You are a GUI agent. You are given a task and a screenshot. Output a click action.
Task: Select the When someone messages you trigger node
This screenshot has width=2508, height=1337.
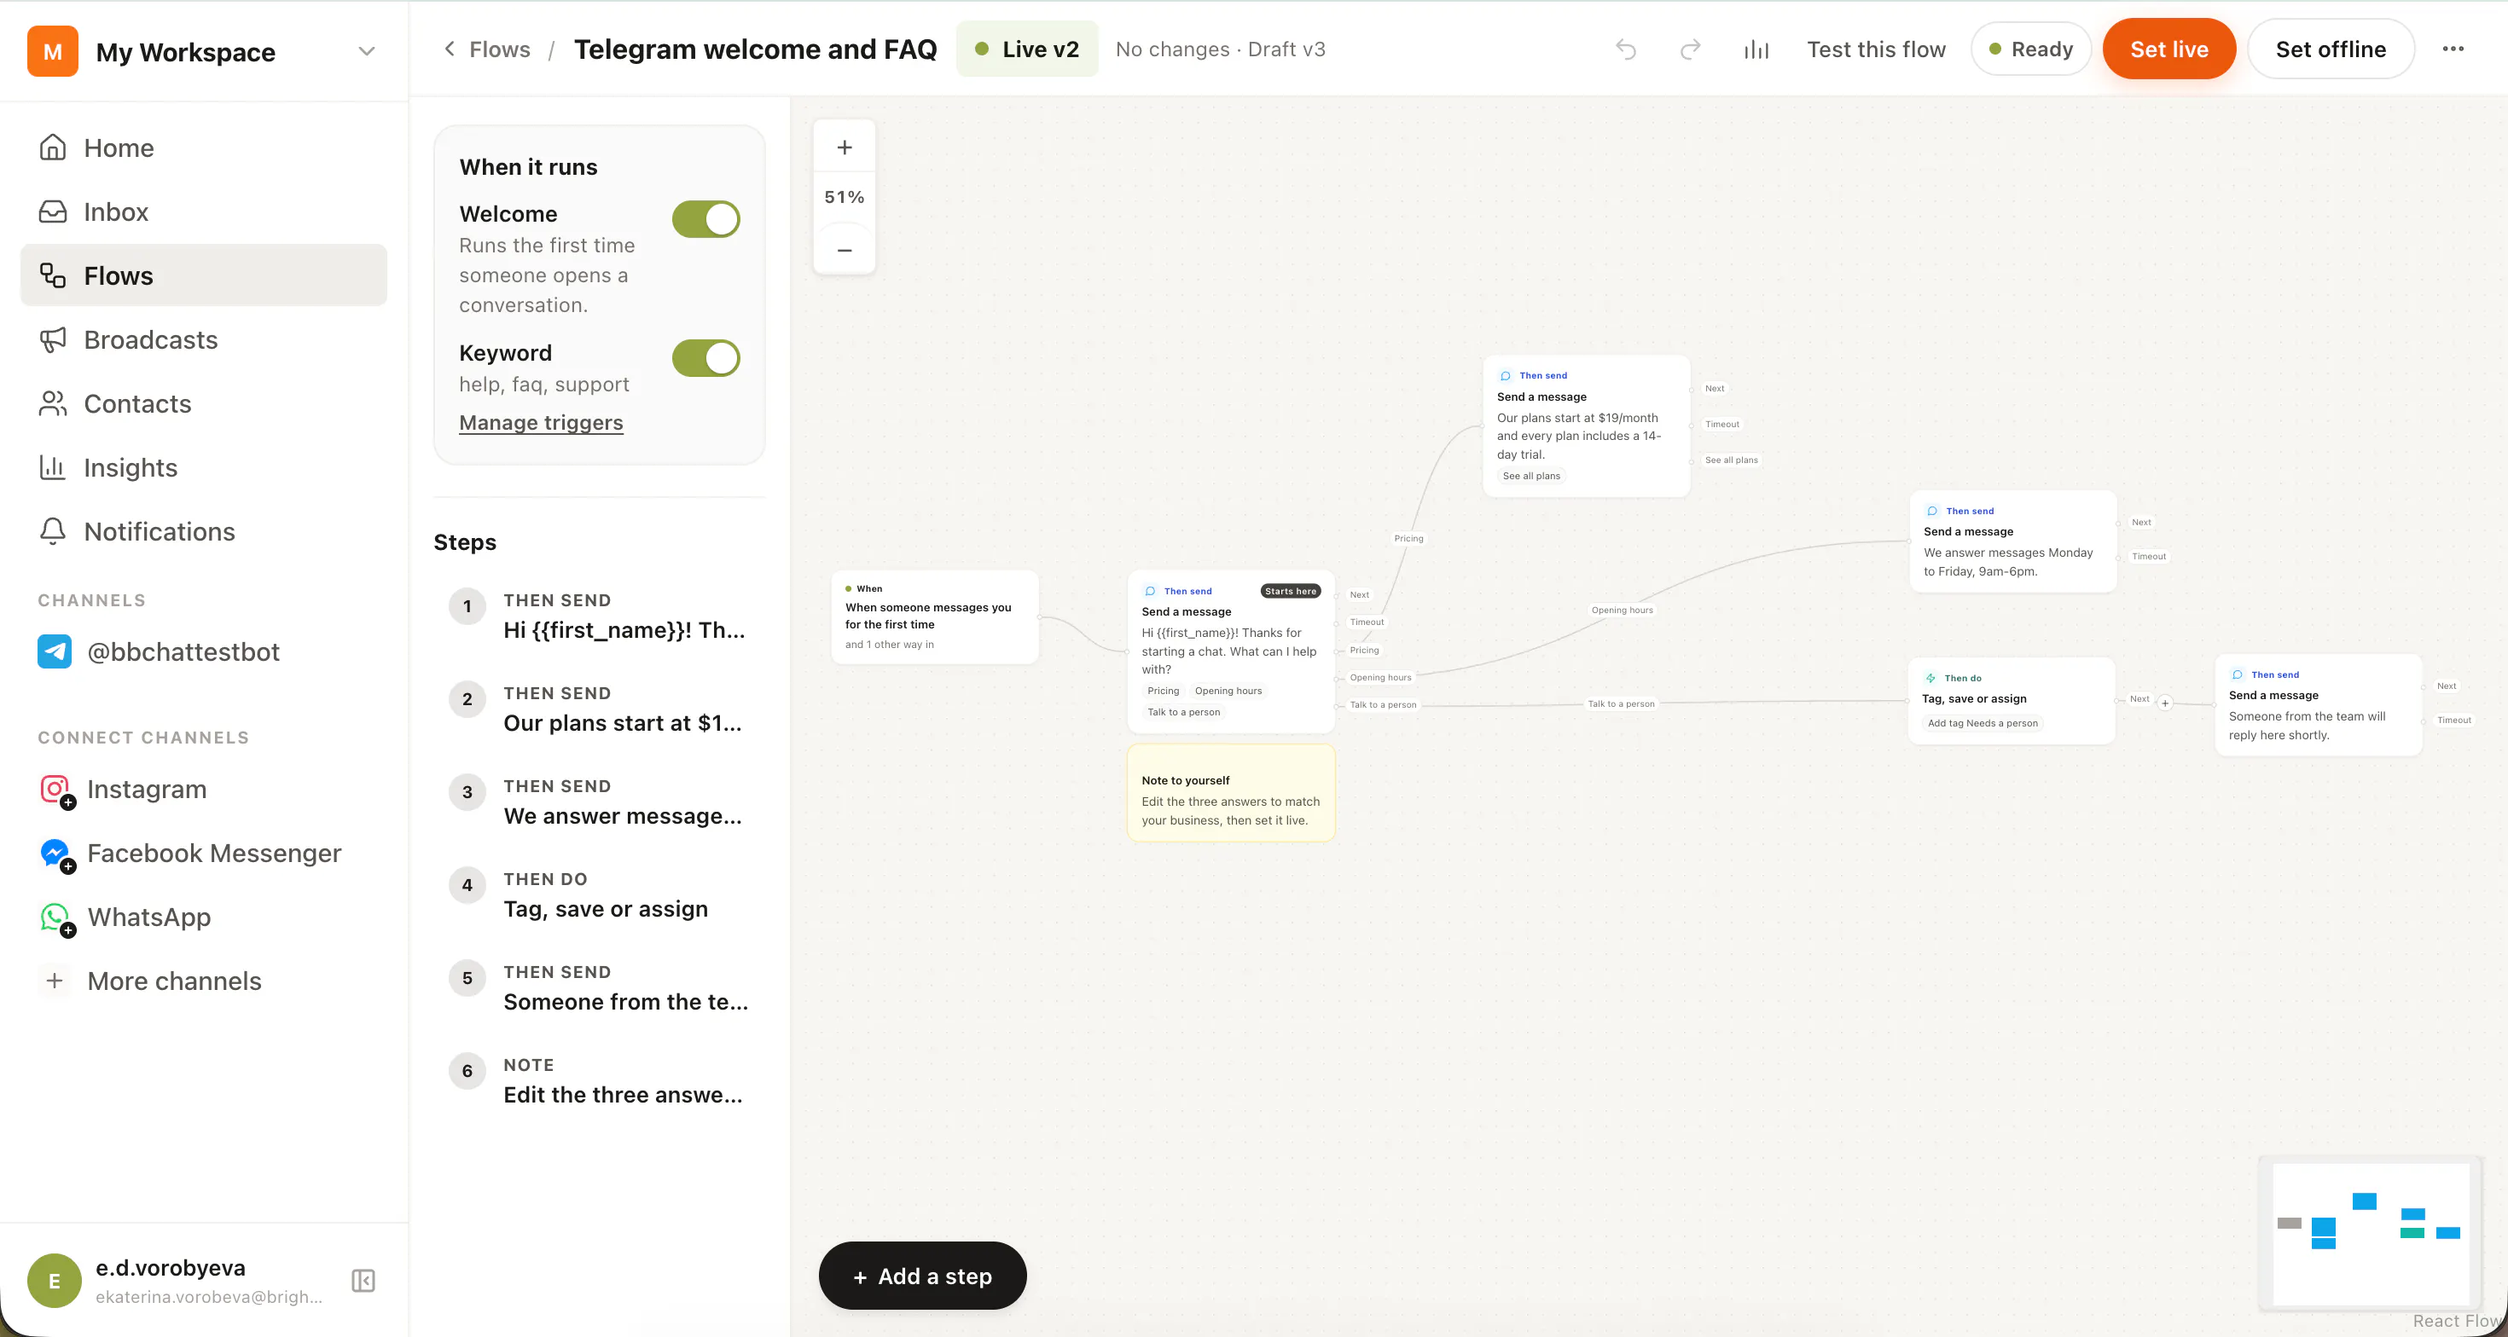point(935,617)
